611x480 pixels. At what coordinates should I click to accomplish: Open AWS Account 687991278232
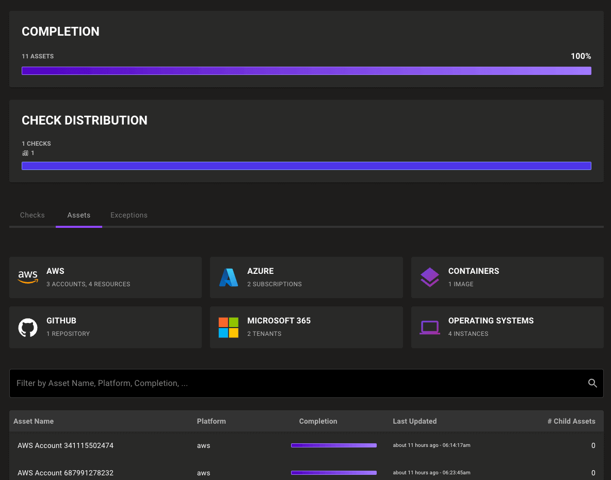pos(66,473)
